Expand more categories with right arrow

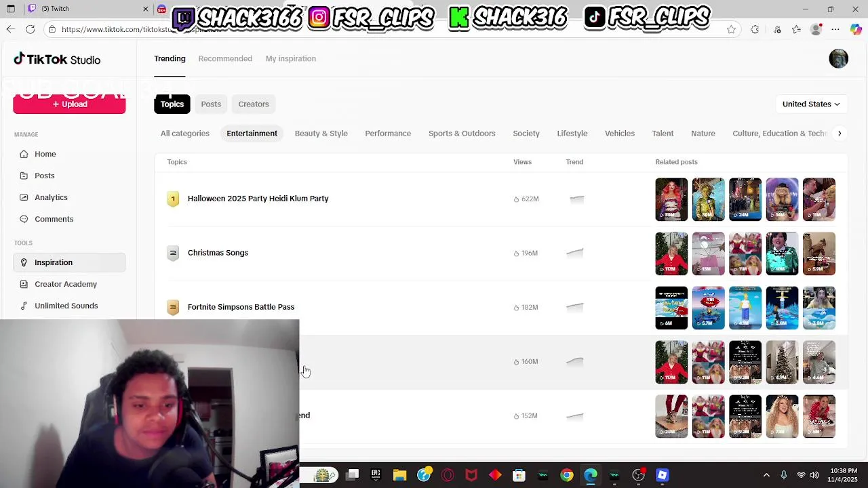(x=840, y=134)
